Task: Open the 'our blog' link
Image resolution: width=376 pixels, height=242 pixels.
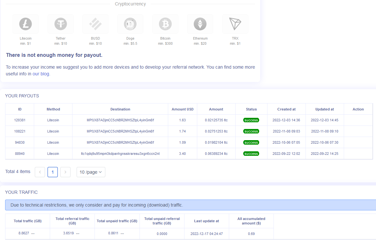Action: [x=41, y=74]
